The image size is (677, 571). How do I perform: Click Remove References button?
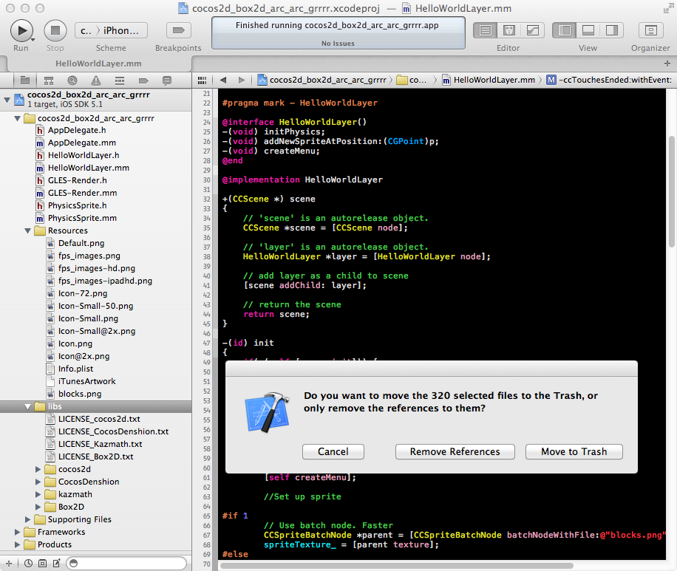(455, 451)
